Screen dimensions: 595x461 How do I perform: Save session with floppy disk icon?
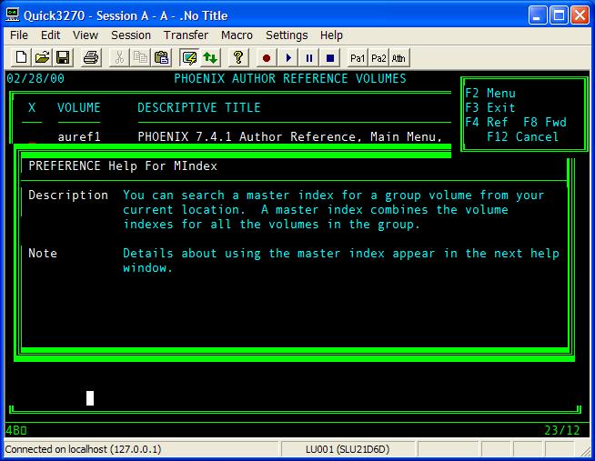(63, 58)
